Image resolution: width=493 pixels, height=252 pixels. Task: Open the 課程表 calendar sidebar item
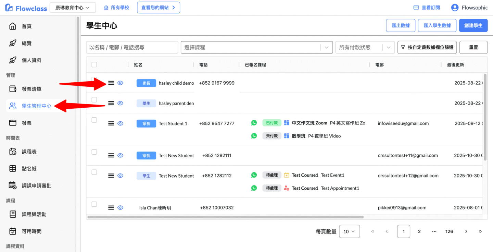pos(29,152)
